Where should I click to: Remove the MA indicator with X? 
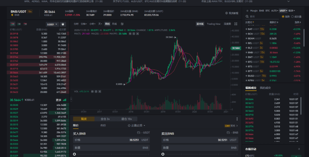pos(138,34)
